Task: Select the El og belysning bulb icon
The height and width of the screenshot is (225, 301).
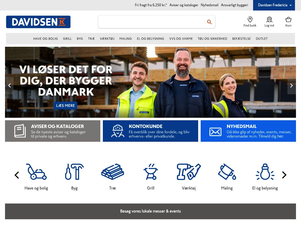Action: click(265, 172)
